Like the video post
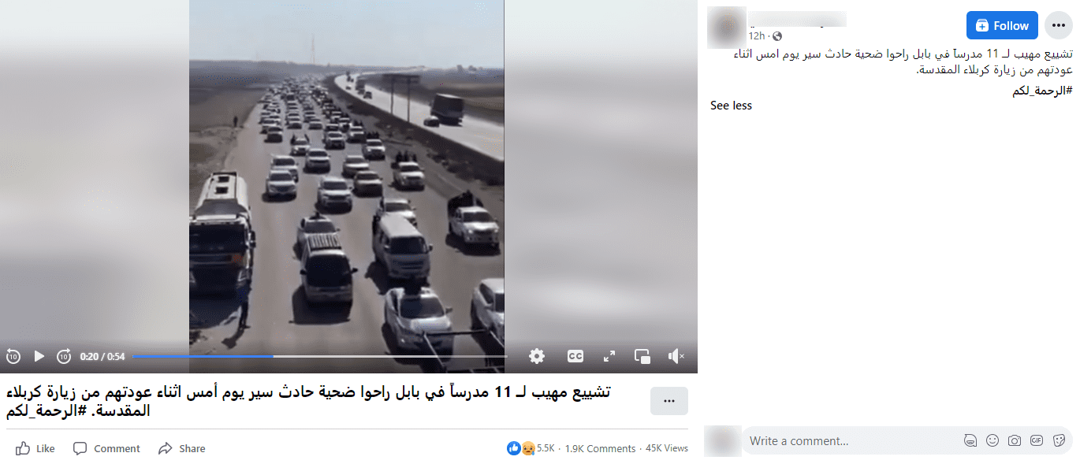The image size is (1080, 464). click(x=35, y=448)
